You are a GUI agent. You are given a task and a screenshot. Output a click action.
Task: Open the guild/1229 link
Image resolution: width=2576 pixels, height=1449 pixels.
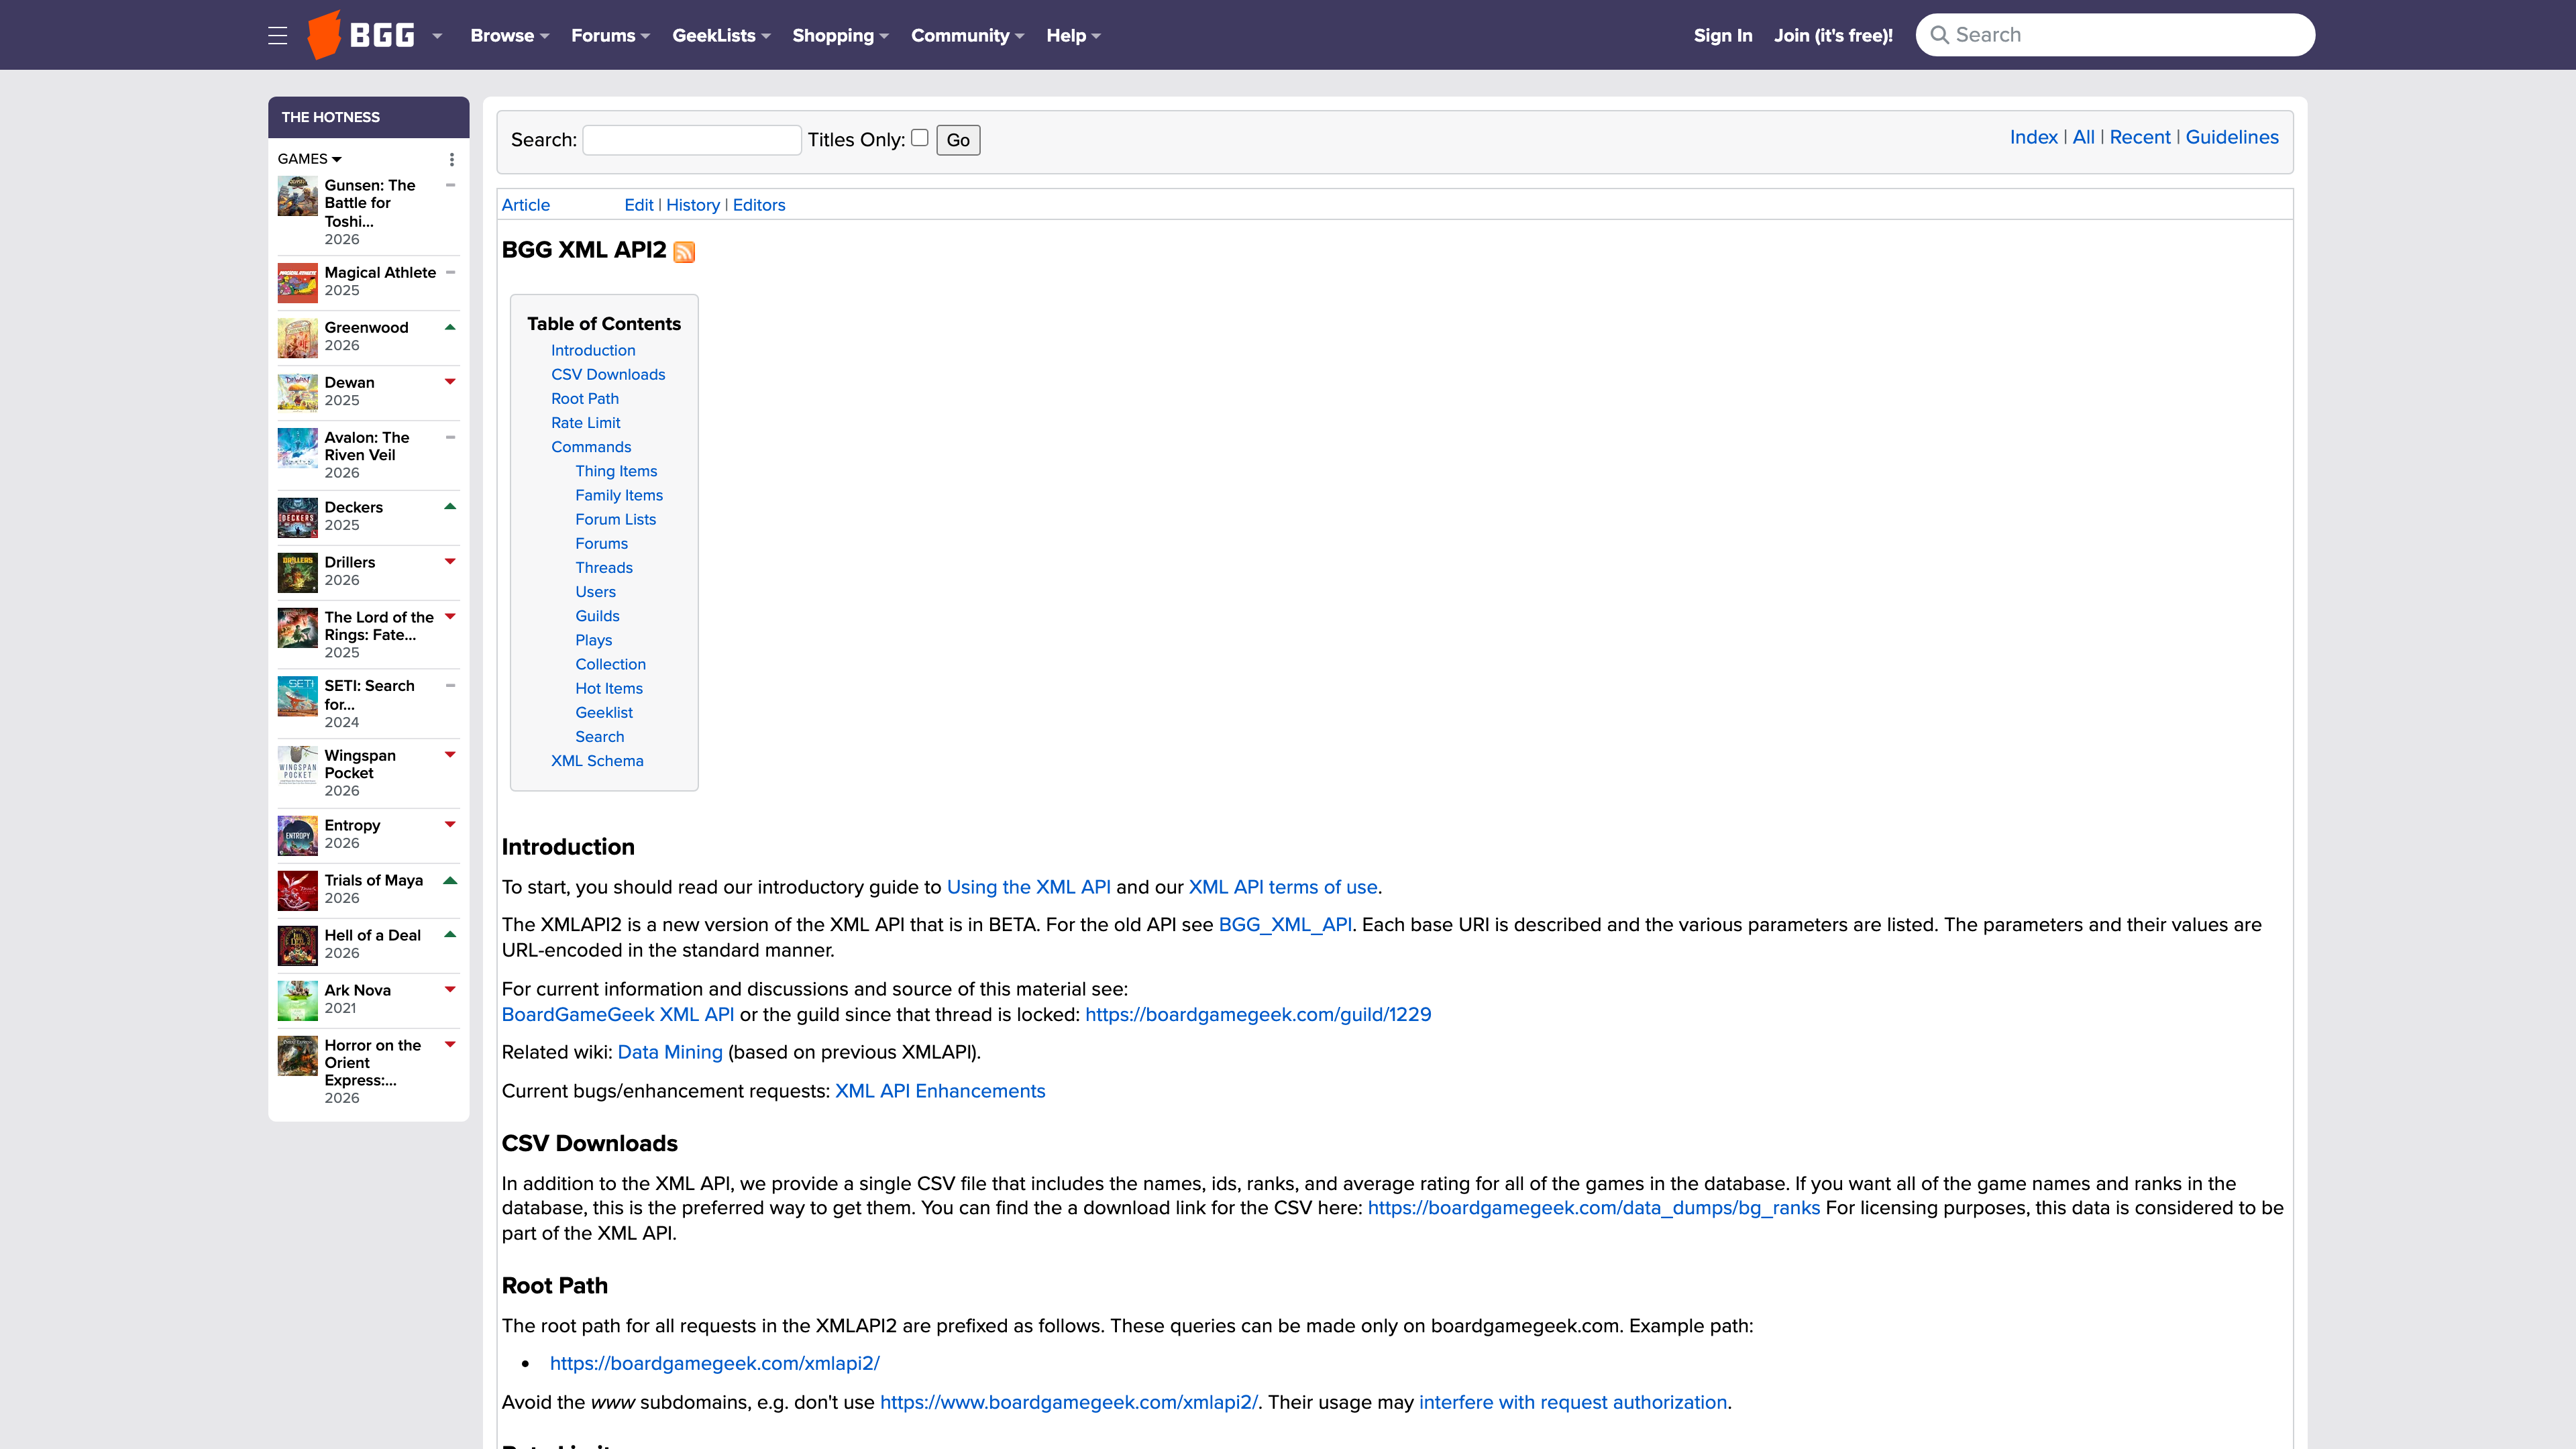[x=1258, y=1015]
